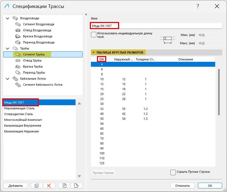Open help with the question mark
The height and width of the screenshot is (192, 227).
(198, 6)
